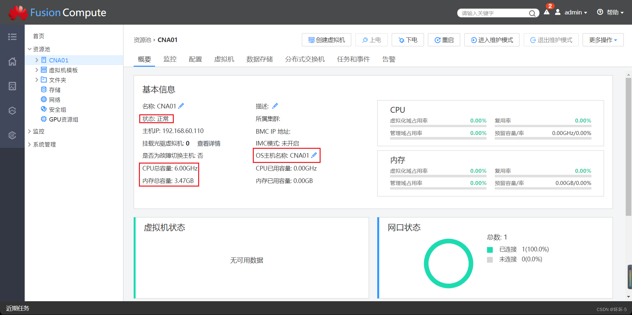Switch to the 任务和事件 tab
The image size is (632, 315).
click(x=353, y=59)
